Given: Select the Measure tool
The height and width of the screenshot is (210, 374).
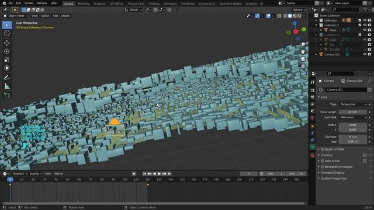Looking at the screenshot, I should (7, 86).
